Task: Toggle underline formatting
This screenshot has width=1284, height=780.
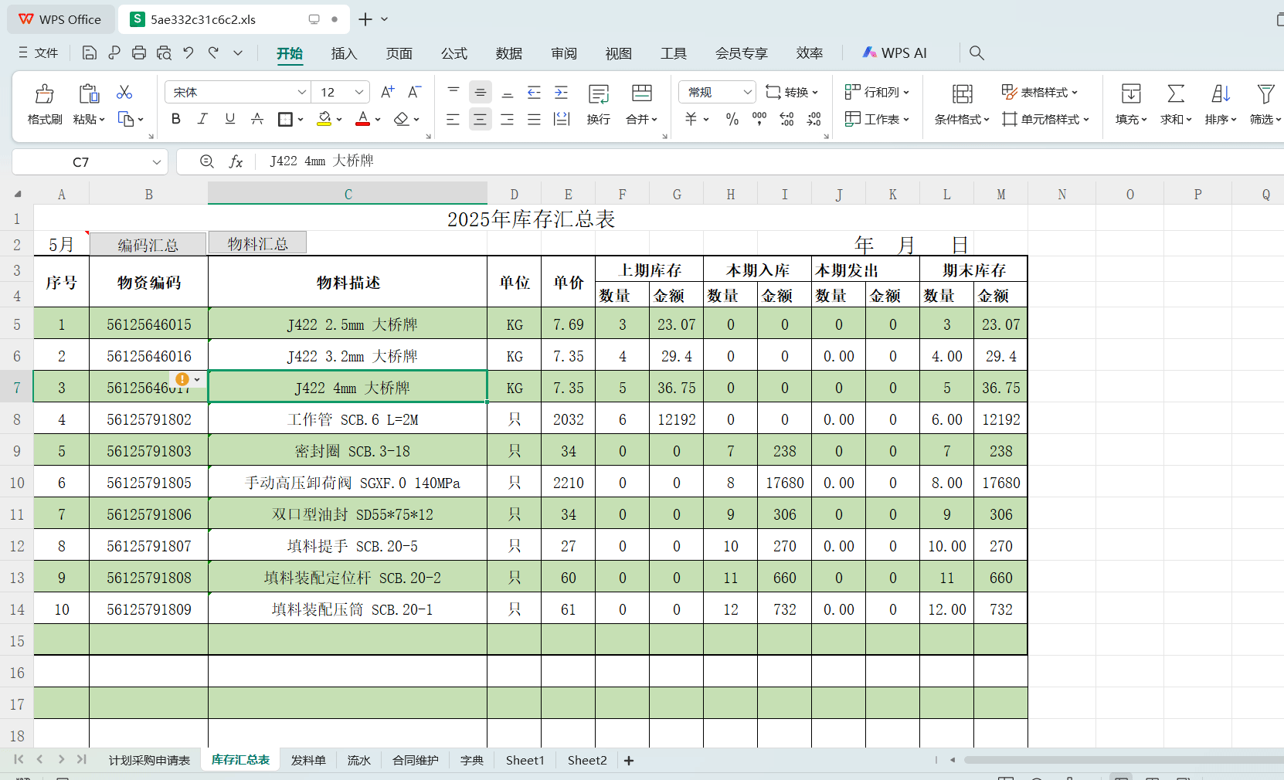Action: 229,119
